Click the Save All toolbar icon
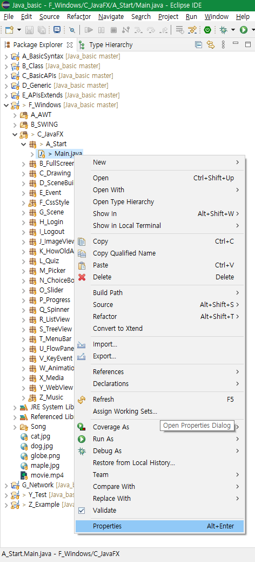The width and height of the screenshot is (255, 562). click(42, 30)
